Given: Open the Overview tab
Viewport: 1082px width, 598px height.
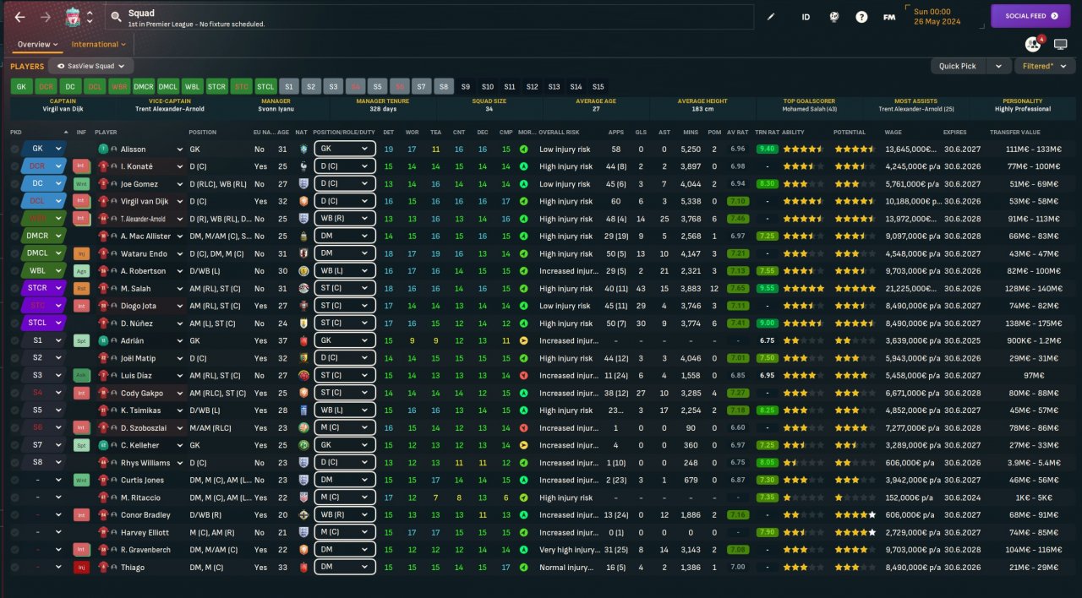Looking at the screenshot, I should coord(37,45).
